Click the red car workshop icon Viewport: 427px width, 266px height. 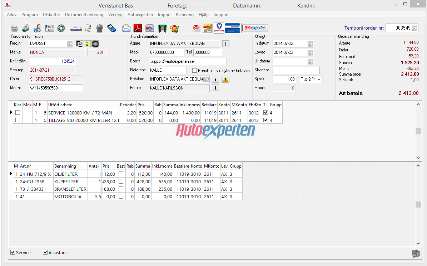pyautogui.click(x=150, y=28)
